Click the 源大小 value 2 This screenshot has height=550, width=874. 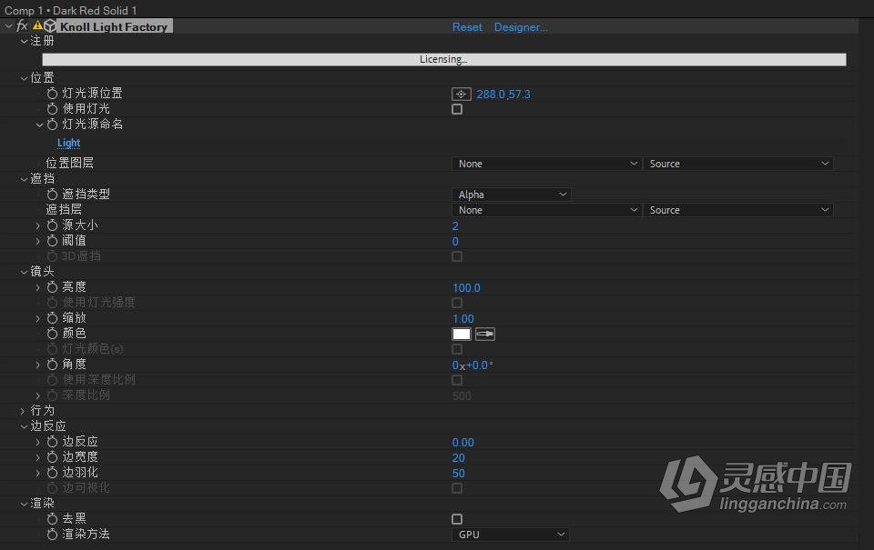[455, 226]
